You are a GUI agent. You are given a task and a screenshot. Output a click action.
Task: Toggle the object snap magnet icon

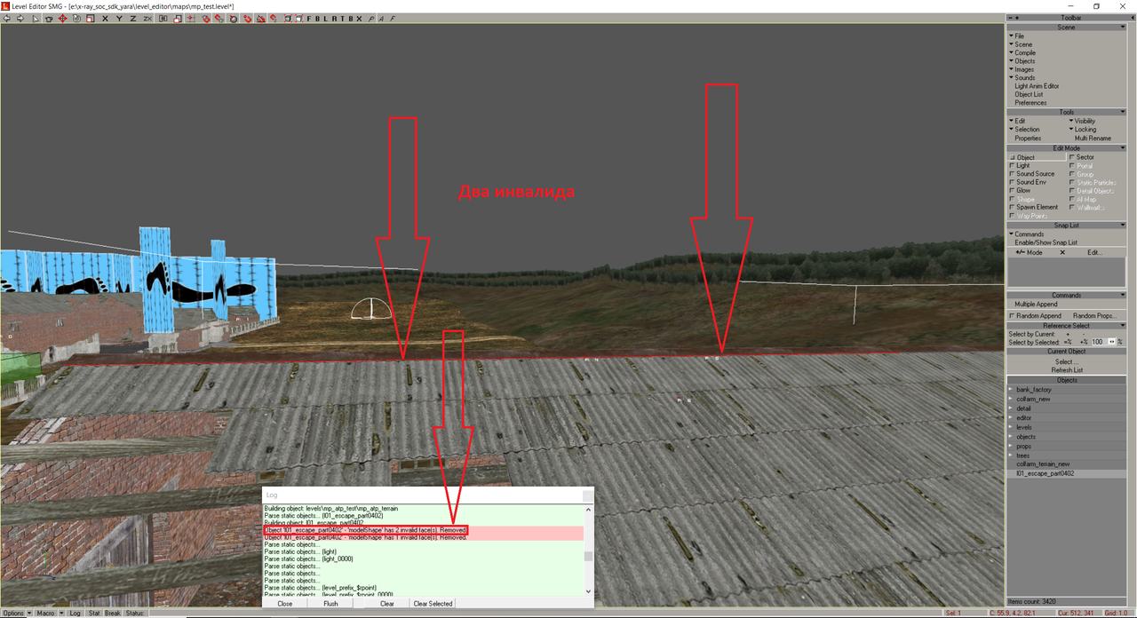point(205,19)
